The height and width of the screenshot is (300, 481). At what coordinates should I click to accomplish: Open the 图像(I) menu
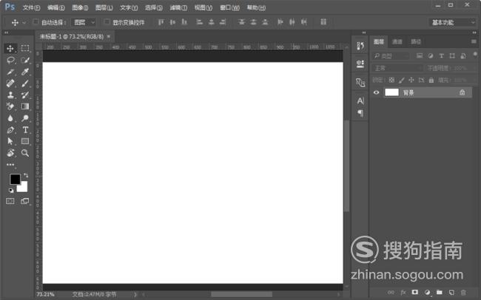[80, 7]
